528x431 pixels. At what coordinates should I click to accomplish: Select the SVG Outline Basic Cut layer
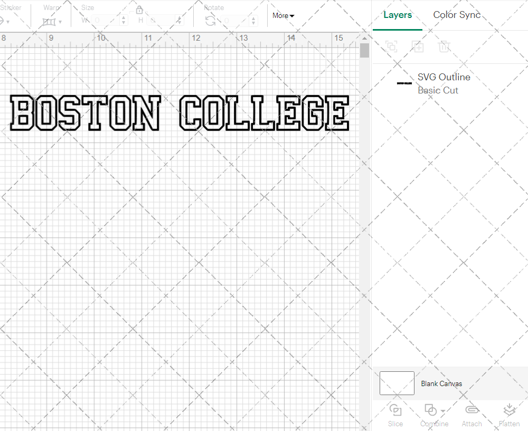click(x=444, y=83)
